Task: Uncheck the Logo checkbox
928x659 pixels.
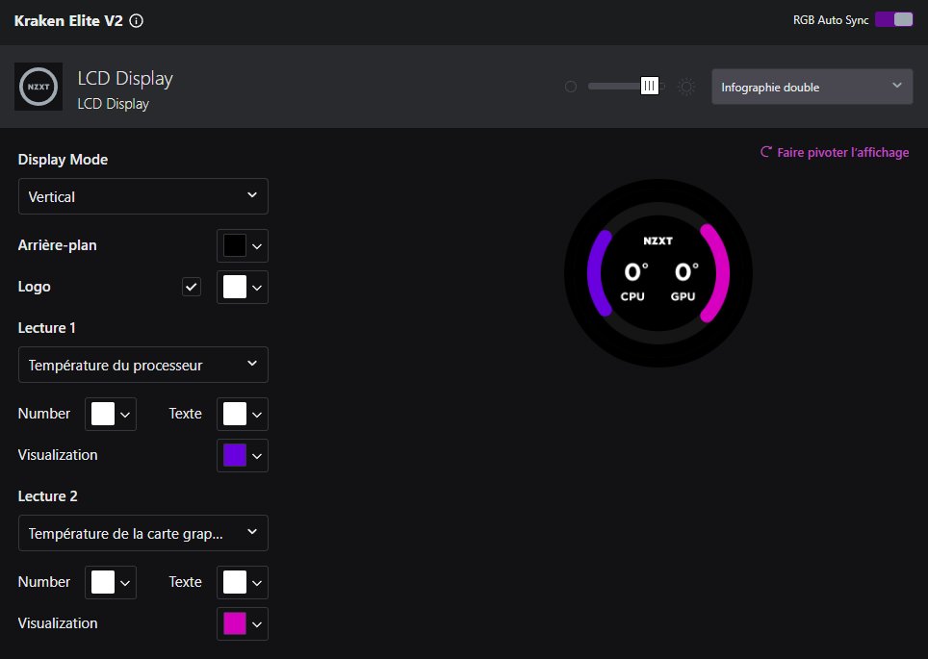Action: (192, 287)
